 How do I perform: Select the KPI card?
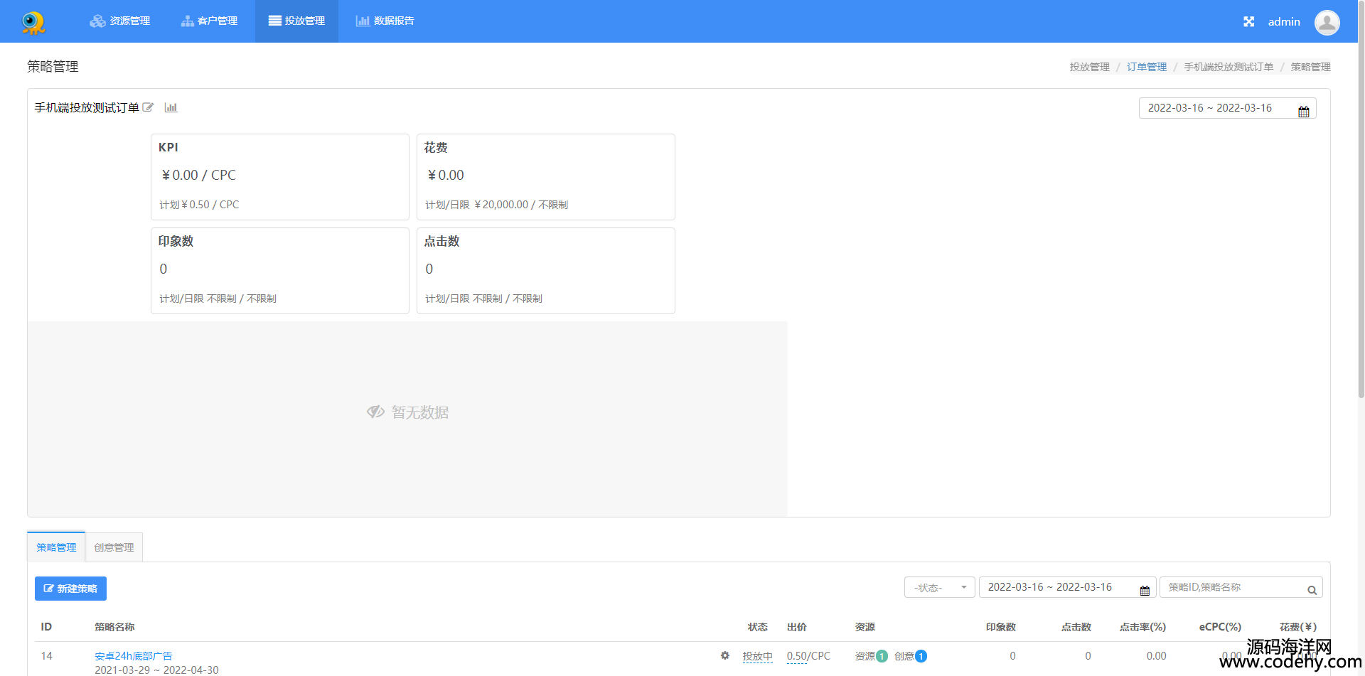280,177
